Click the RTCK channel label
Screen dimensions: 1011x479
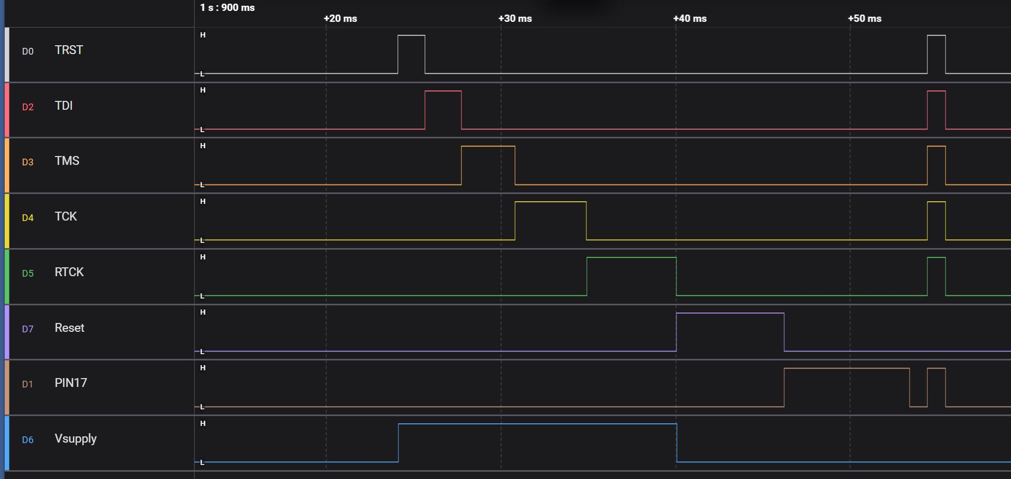point(69,273)
